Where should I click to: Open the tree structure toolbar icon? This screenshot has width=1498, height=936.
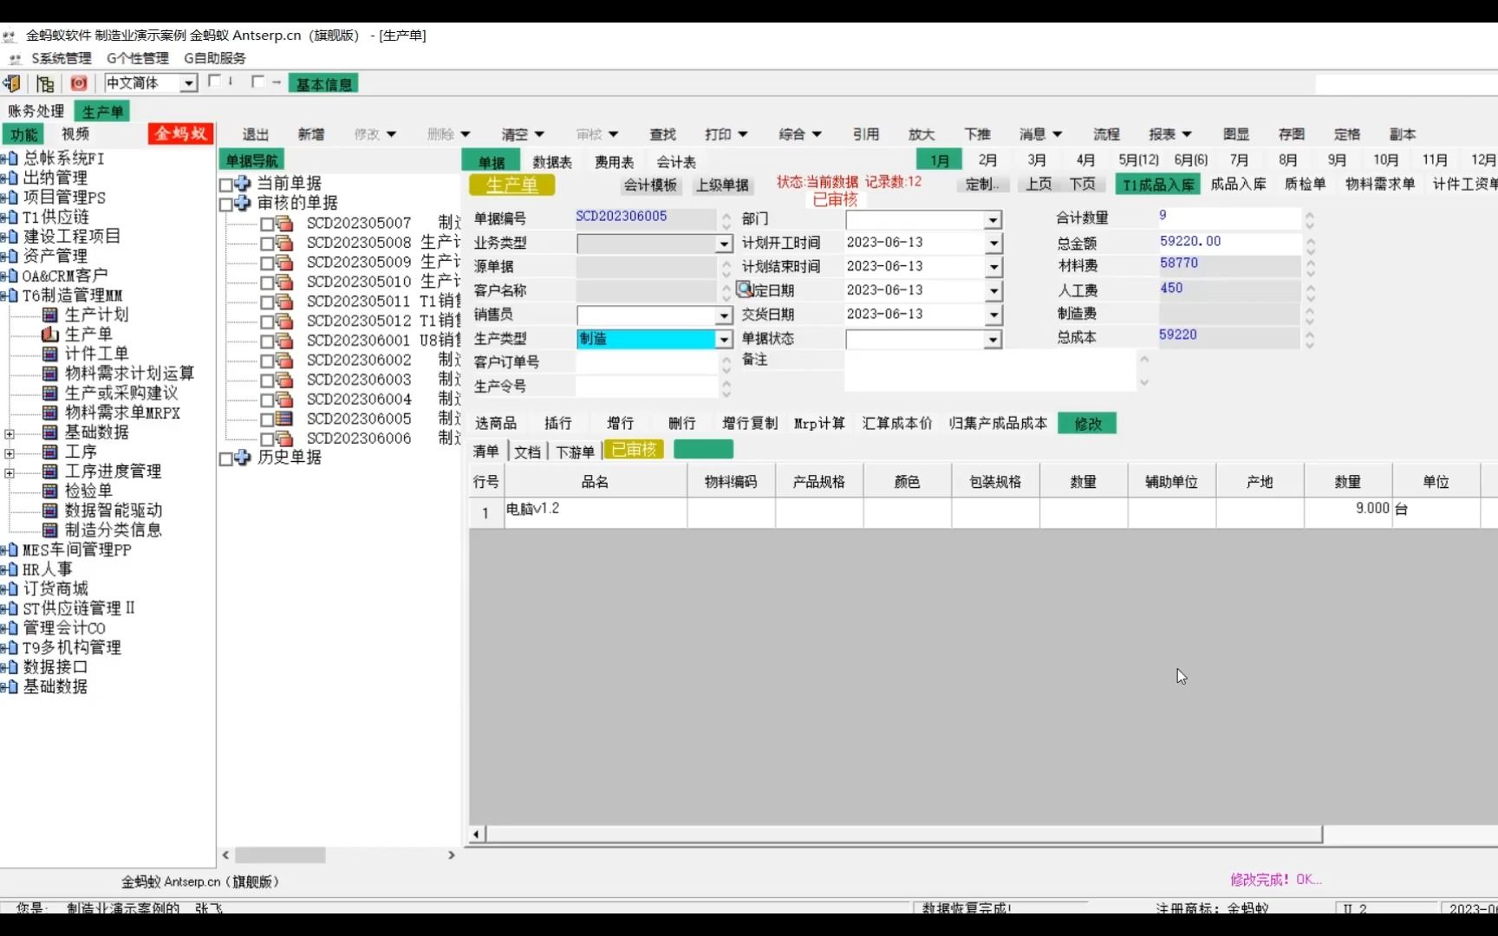(45, 83)
